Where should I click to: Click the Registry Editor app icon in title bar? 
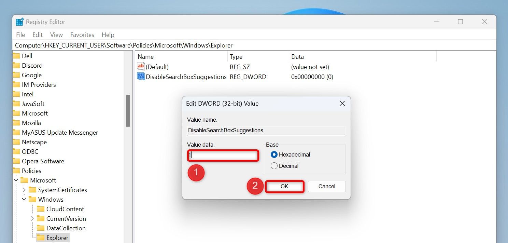click(x=20, y=22)
